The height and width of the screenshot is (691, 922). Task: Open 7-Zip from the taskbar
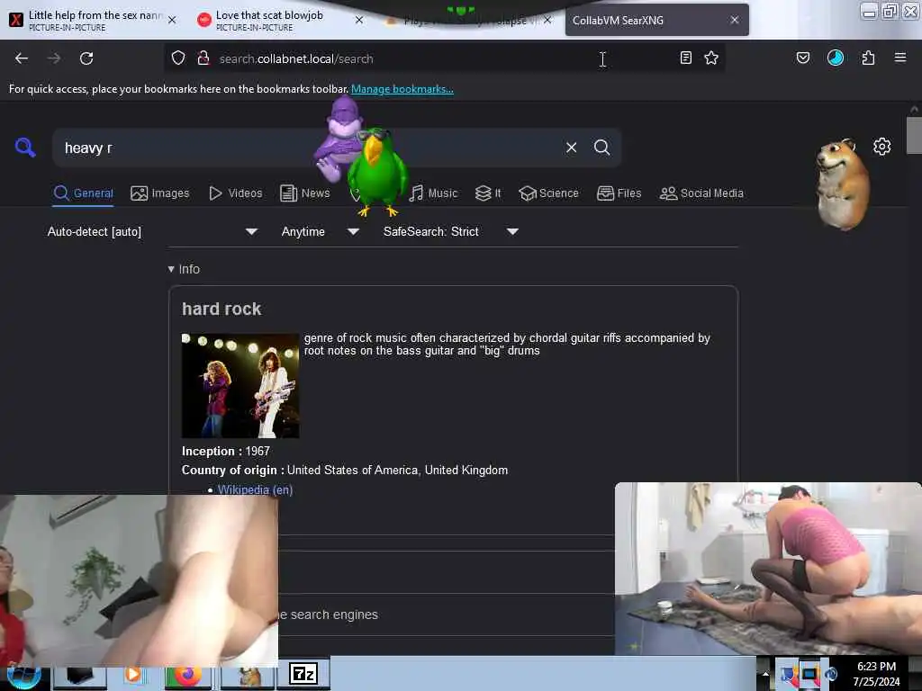click(303, 673)
